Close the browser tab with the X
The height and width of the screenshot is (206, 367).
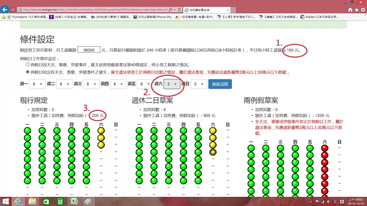[228, 10]
